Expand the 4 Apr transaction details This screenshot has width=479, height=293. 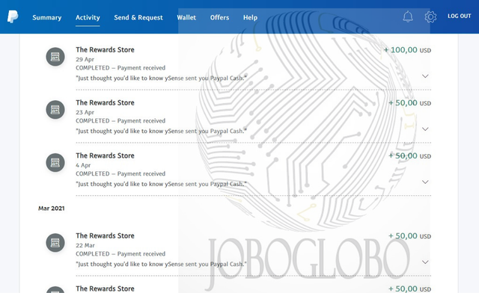pyautogui.click(x=425, y=182)
